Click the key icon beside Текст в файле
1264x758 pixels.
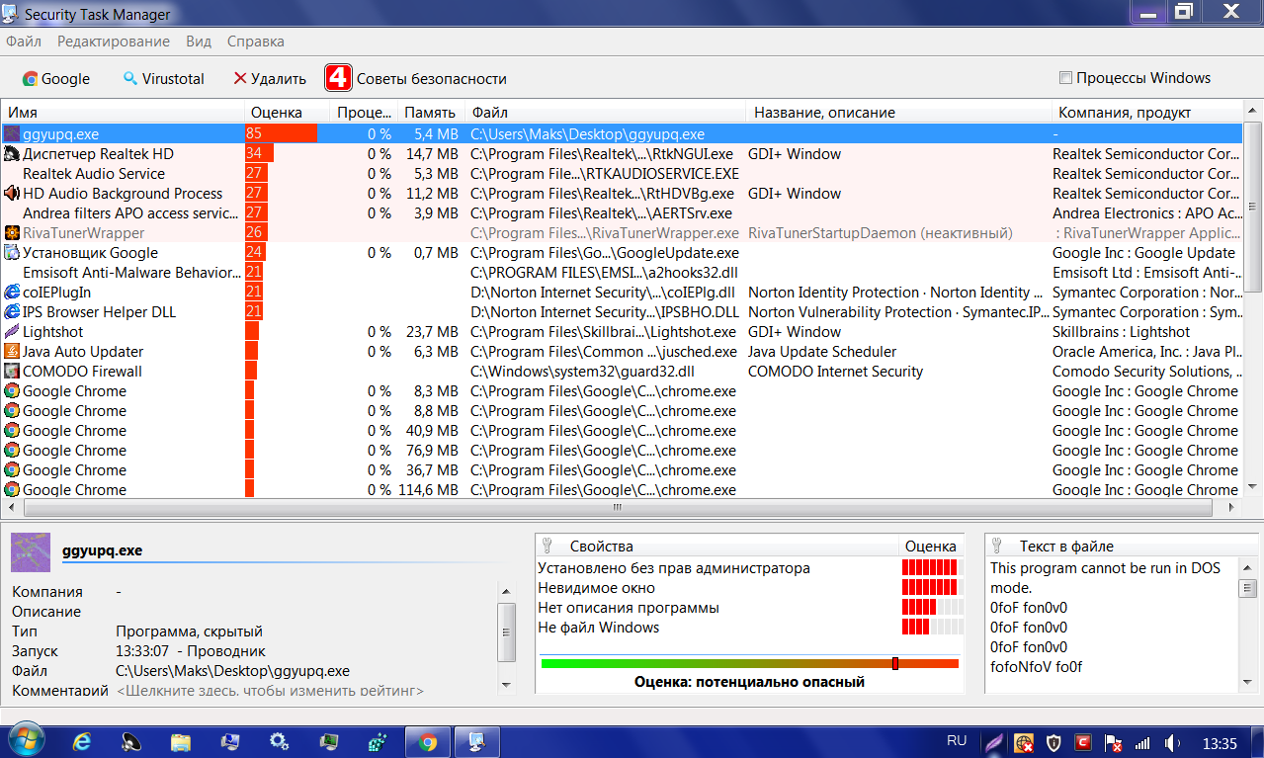[998, 546]
